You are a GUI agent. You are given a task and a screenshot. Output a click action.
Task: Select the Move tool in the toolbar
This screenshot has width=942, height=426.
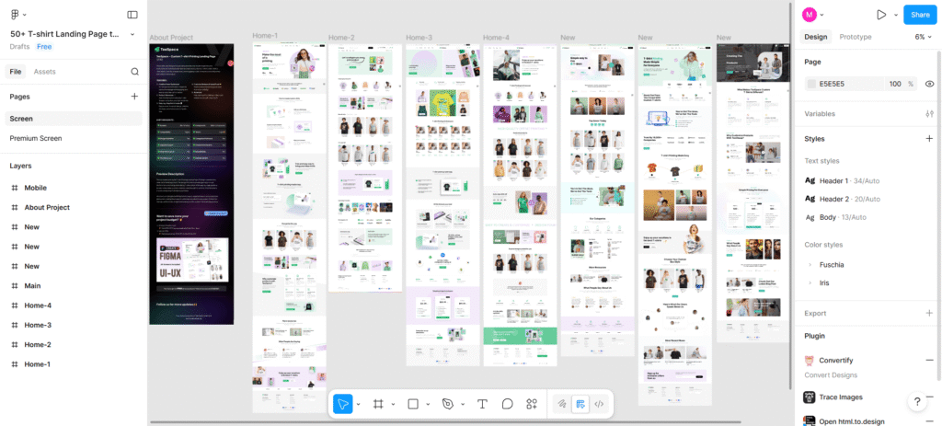342,404
